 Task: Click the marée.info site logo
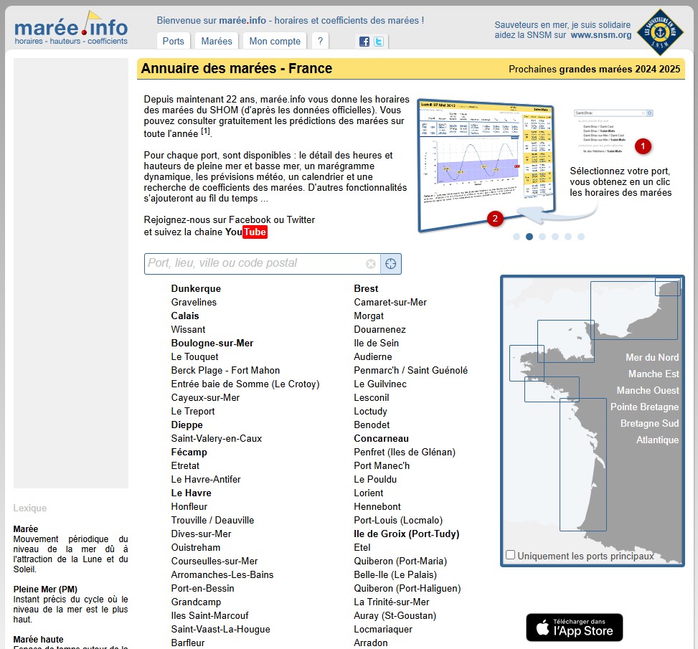(x=70, y=29)
